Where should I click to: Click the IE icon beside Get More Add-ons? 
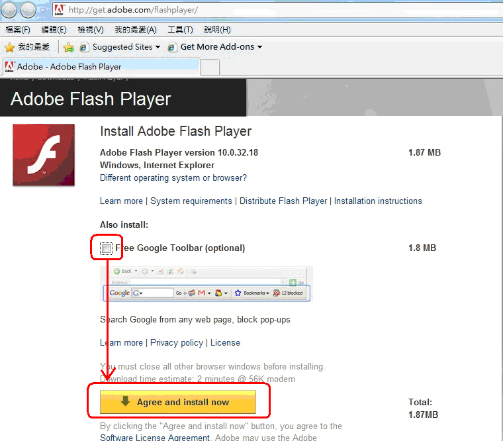pyautogui.click(x=172, y=47)
